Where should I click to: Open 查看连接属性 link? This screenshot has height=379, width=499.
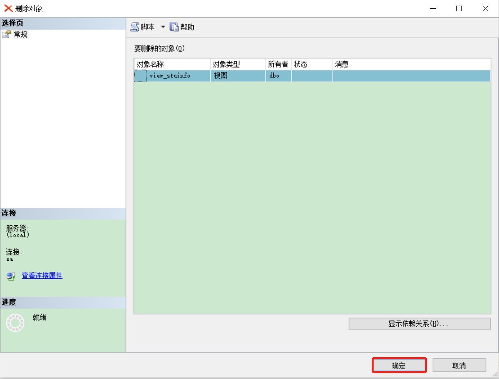tap(42, 276)
